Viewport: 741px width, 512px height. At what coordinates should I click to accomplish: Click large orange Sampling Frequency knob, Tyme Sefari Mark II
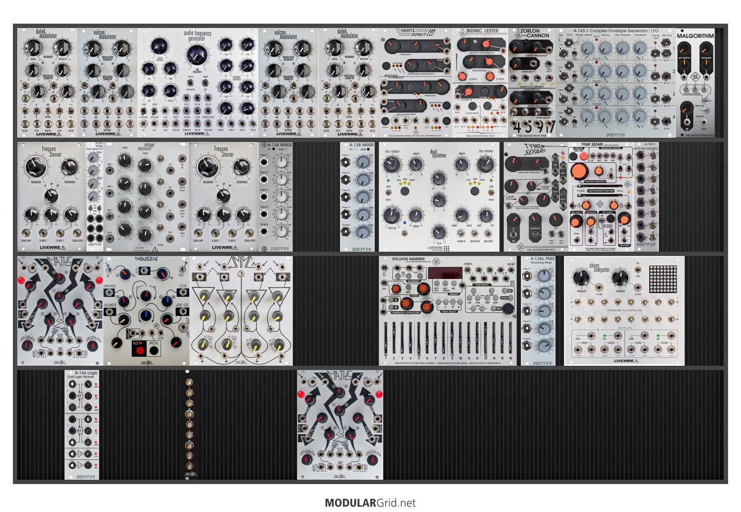579,172
